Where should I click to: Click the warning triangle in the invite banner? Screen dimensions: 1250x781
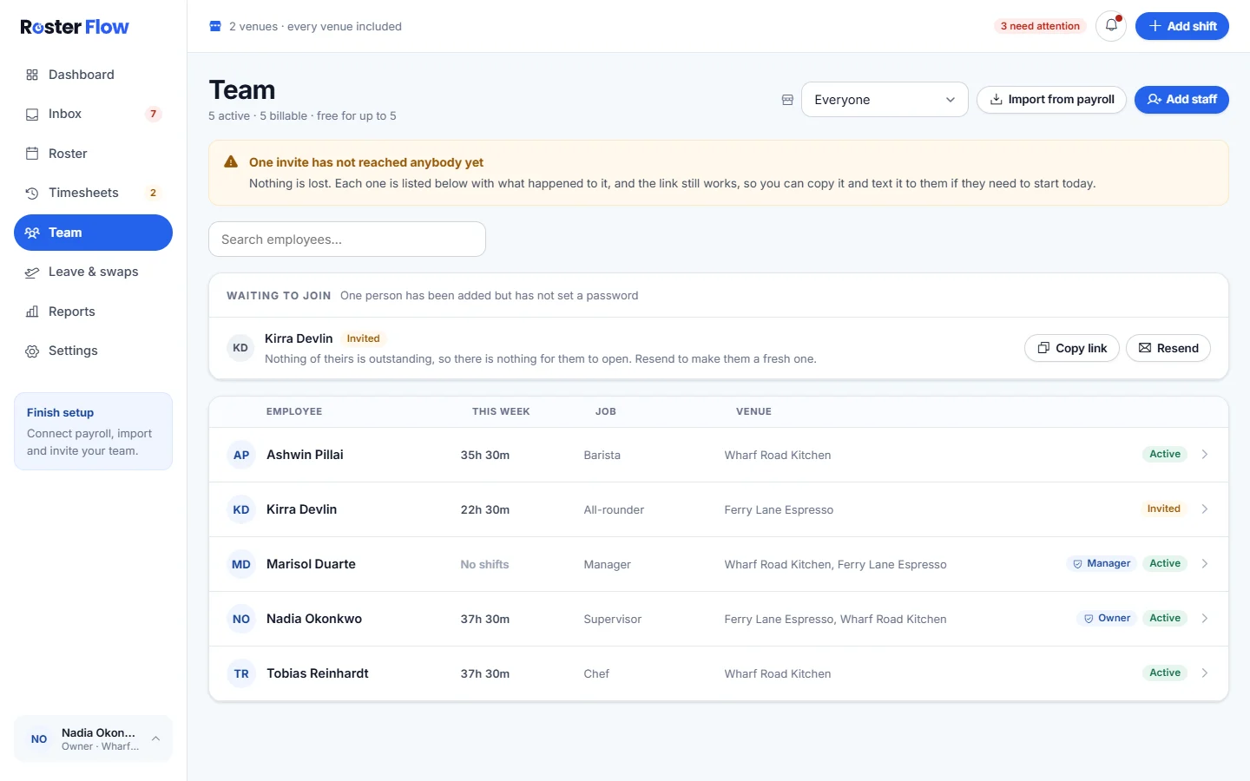click(x=231, y=161)
